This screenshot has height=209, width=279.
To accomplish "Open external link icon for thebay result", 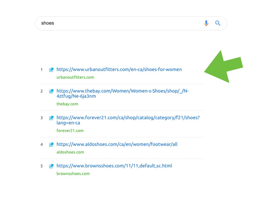I will point(51,91).
